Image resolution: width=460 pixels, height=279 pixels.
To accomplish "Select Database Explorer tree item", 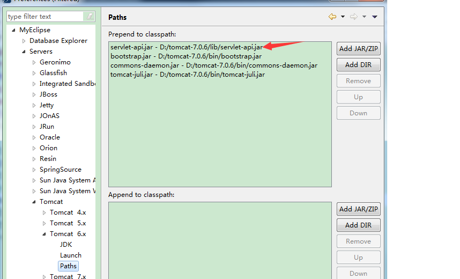I will click(x=58, y=41).
